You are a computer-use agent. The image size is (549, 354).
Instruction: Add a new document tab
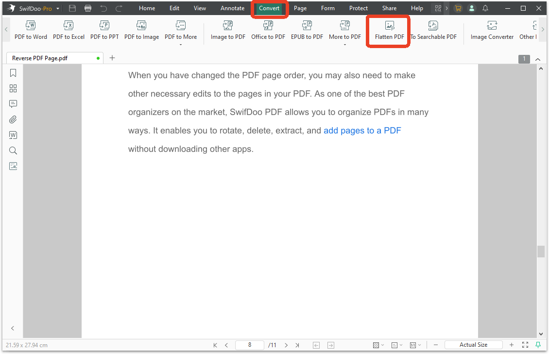coord(112,58)
